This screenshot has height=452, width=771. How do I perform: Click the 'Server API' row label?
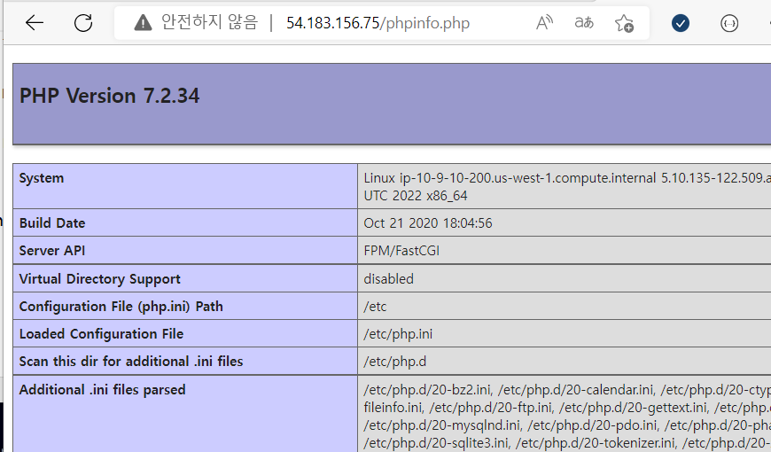[52, 250]
